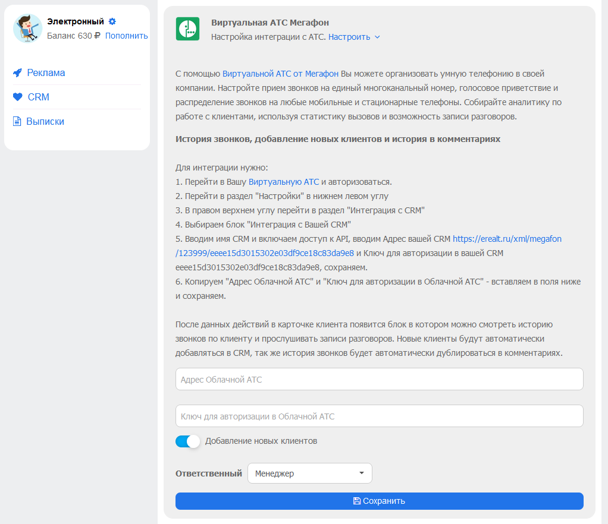
Task: Click the Виртуальная АТС Мегафон title
Action: (x=270, y=23)
